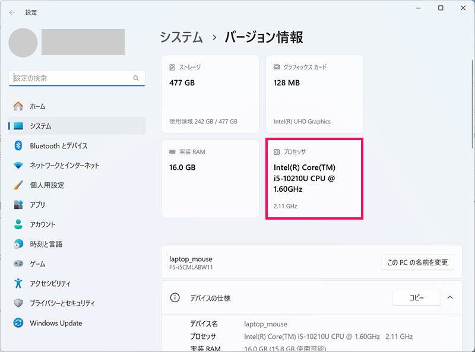Maximize the 設定 window
This screenshot has height=352, width=475.
(441, 8)
